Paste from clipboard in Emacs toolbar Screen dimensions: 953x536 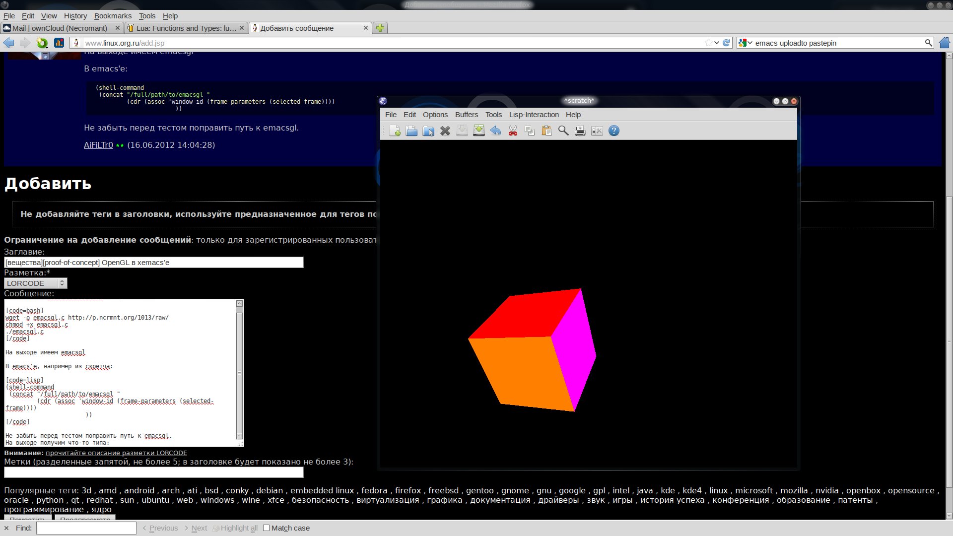pyautogui.click(x=546, y=131)
